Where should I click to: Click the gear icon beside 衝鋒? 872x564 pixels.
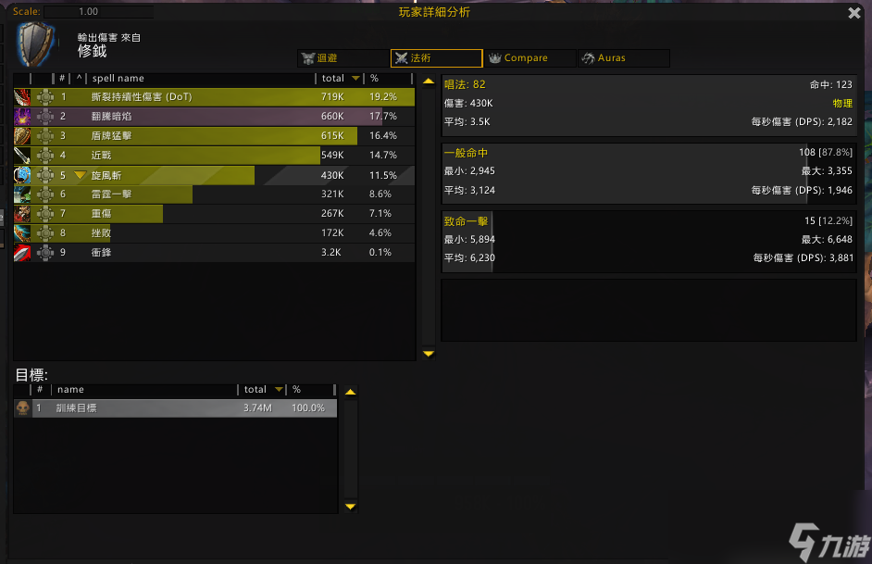(x=45, y=253)
